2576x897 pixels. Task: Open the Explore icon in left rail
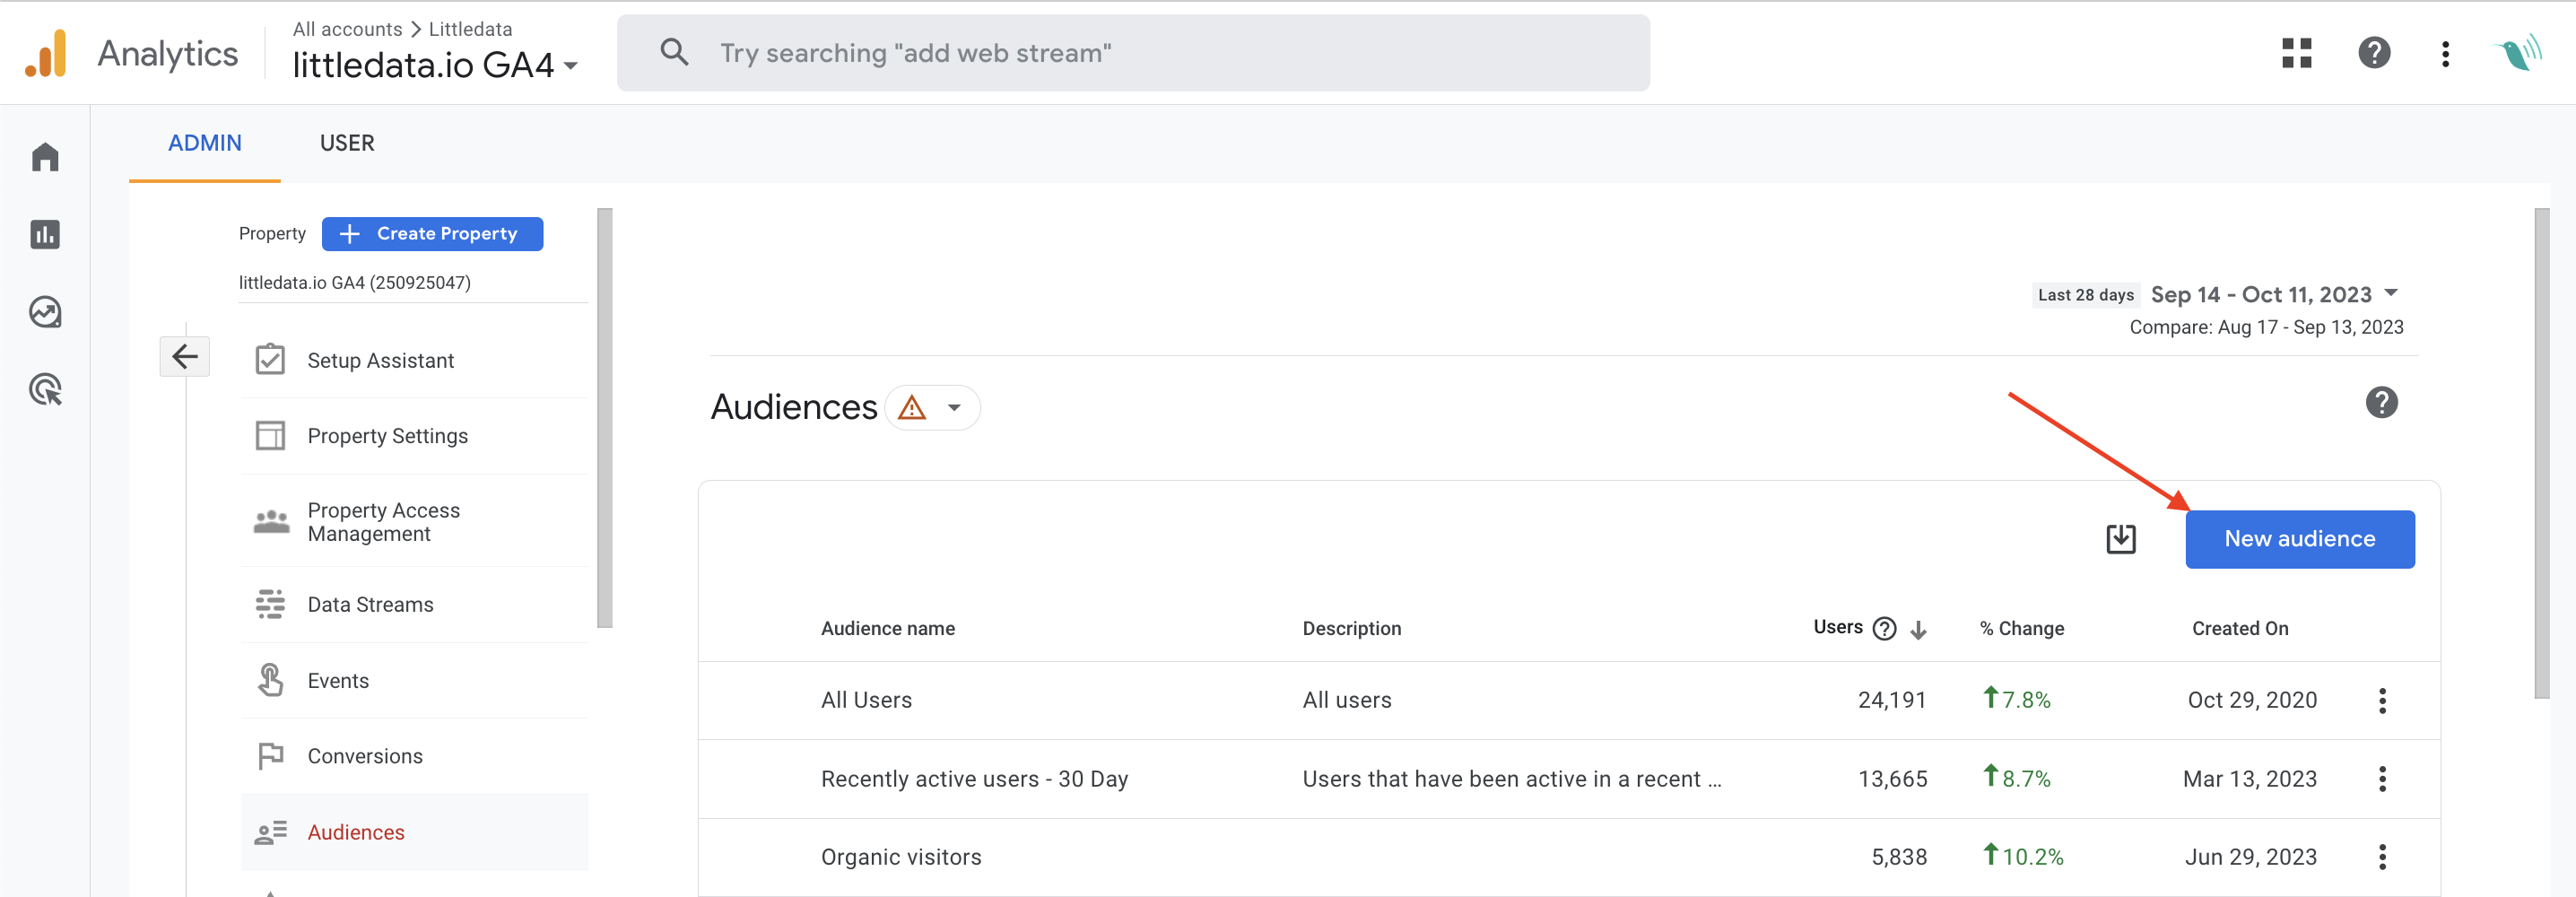pyautogui.click(x=45, y=312)
